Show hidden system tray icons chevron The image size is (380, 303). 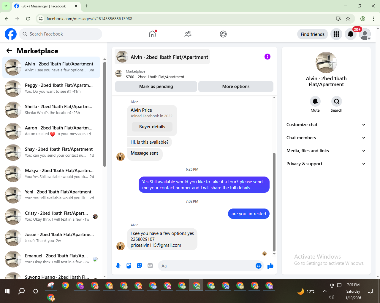point(325,291)
